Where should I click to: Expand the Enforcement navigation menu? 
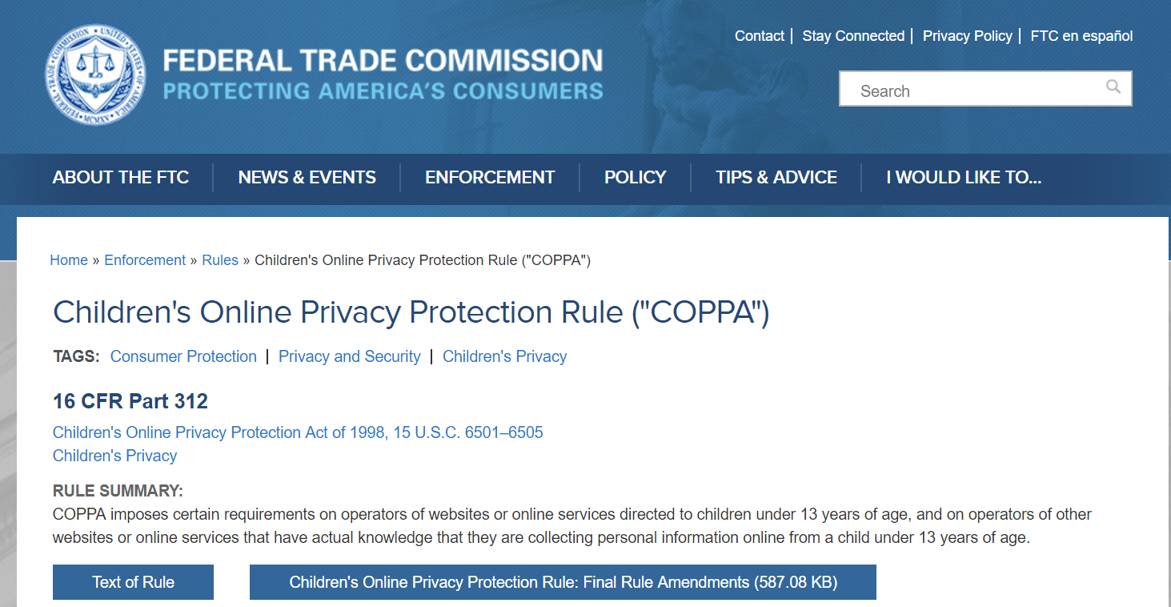(x=490, y=178)
